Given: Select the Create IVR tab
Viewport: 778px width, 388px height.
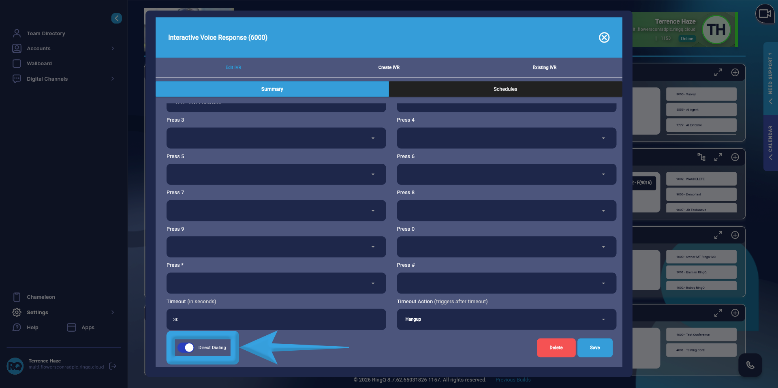Looking at the screenshot, I should coord(389,68).
